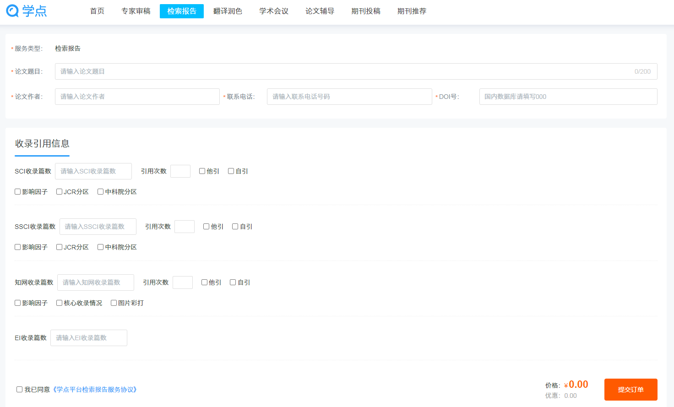Viewport: 674px width, 407px height.
Task: Click the 提交订单 button
Action: click(631, 390)
